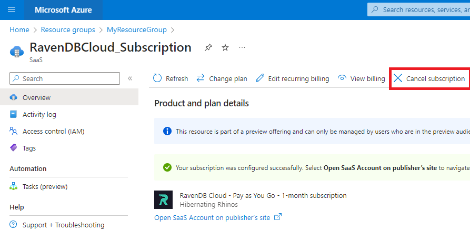
Task: Click the Support question mark icon
Action: click(14, 224)
